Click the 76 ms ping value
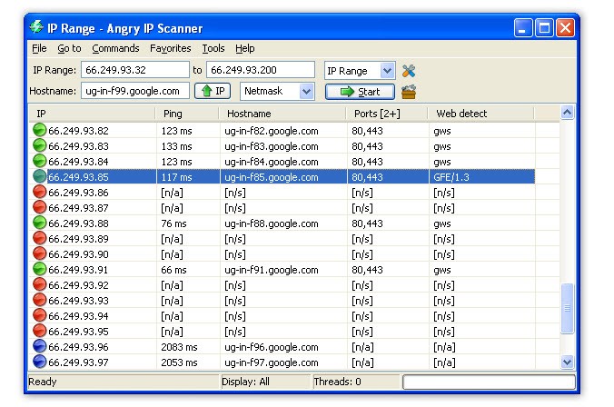Screen dimensions: 614x407 (173, 223)
